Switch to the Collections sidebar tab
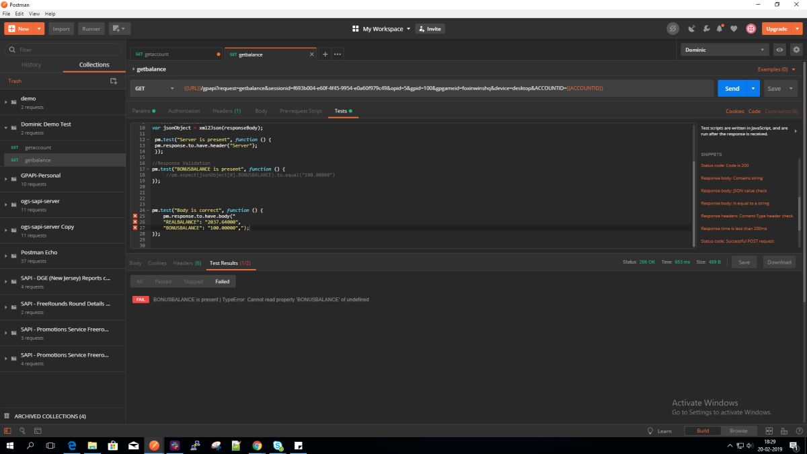The height and width of the screenshot is (454, 807). pos(94,65)
